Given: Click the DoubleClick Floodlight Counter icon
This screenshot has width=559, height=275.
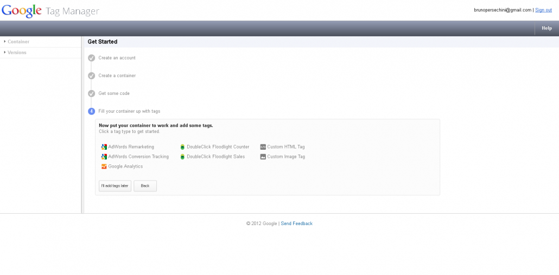Looking at the screenshot, I should [182, 147].
